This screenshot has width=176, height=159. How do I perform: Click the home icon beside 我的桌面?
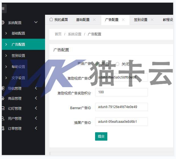coord(51,19)
